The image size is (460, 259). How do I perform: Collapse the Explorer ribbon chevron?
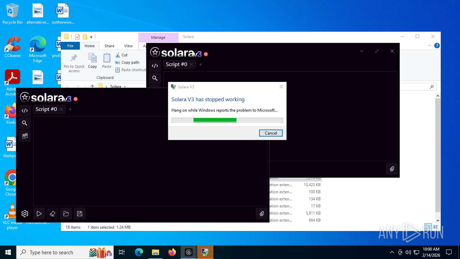tap(430, 46)
